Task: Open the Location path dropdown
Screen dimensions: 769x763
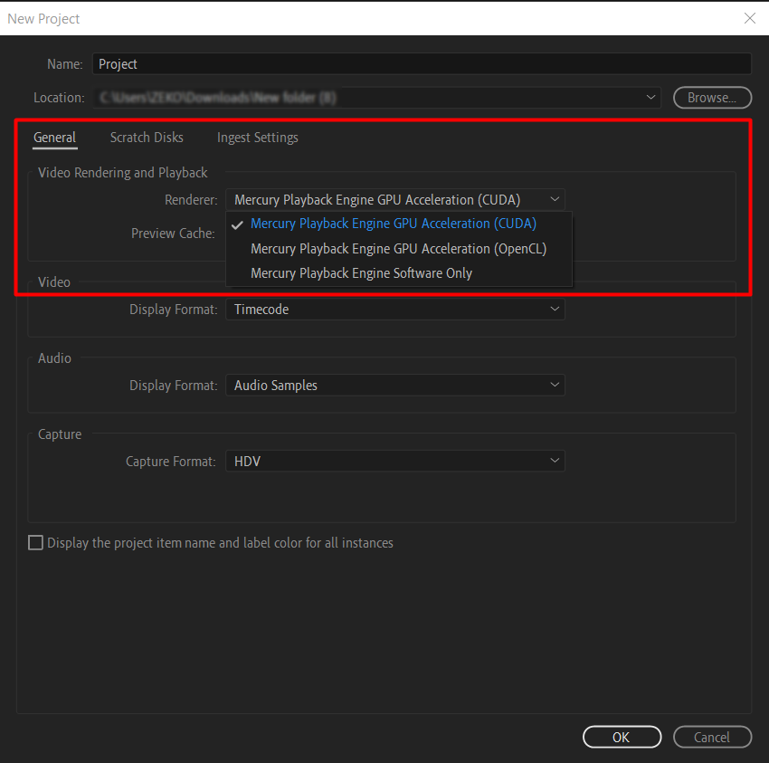Action: [376, 98]
